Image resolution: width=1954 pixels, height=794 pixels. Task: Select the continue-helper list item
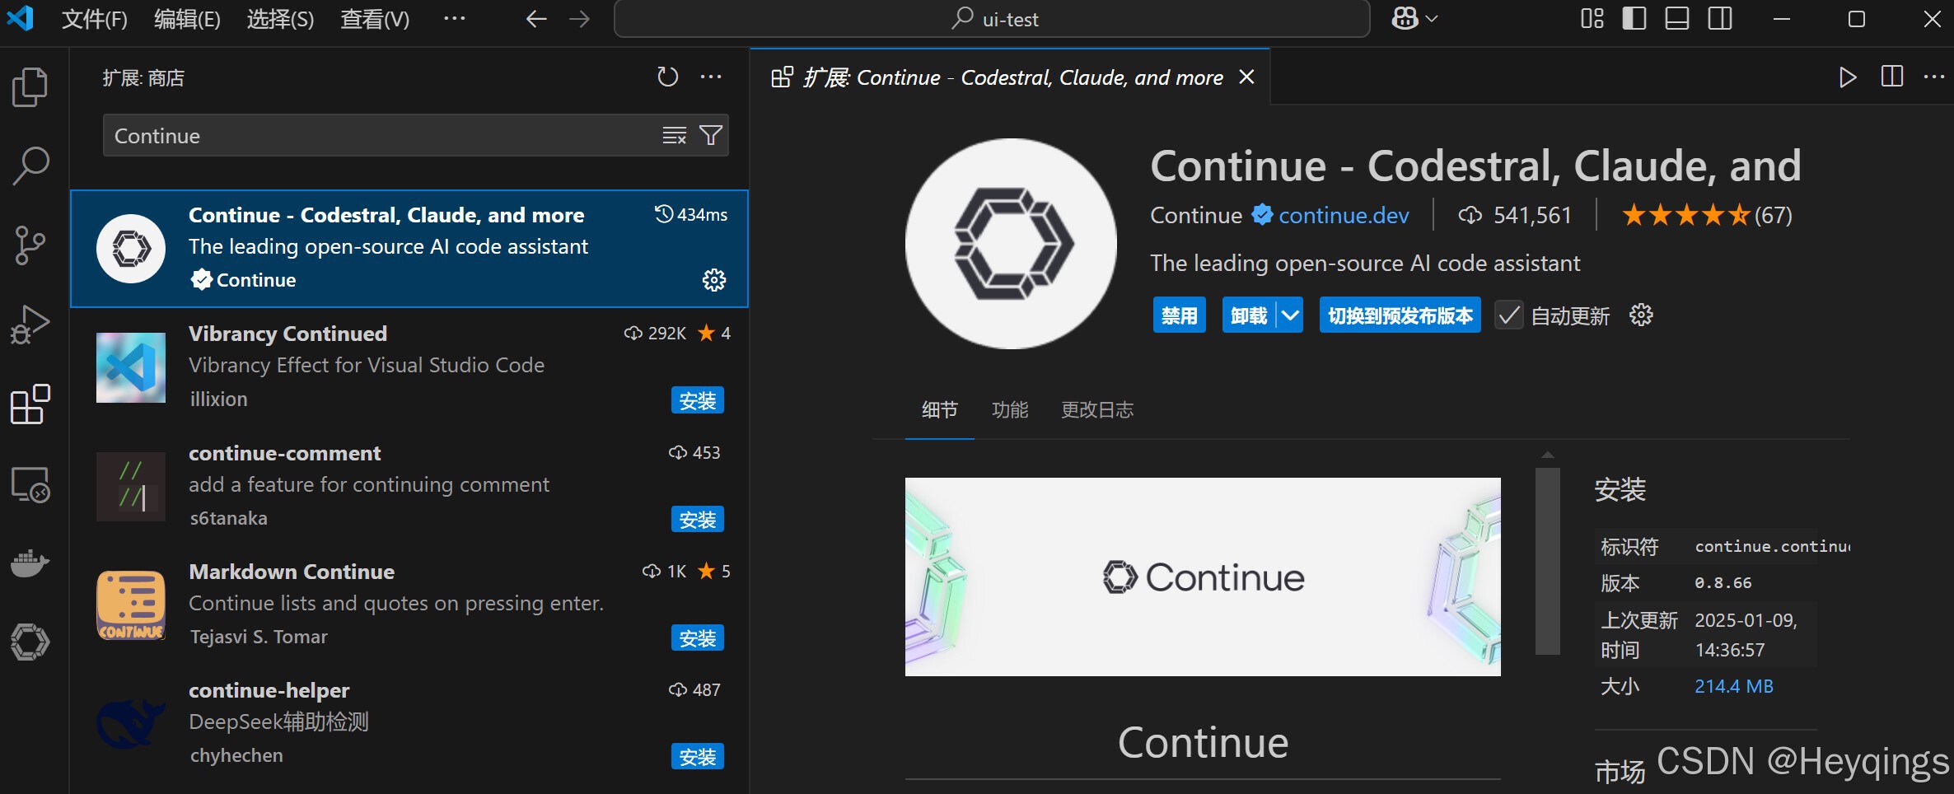coord(409,723)
